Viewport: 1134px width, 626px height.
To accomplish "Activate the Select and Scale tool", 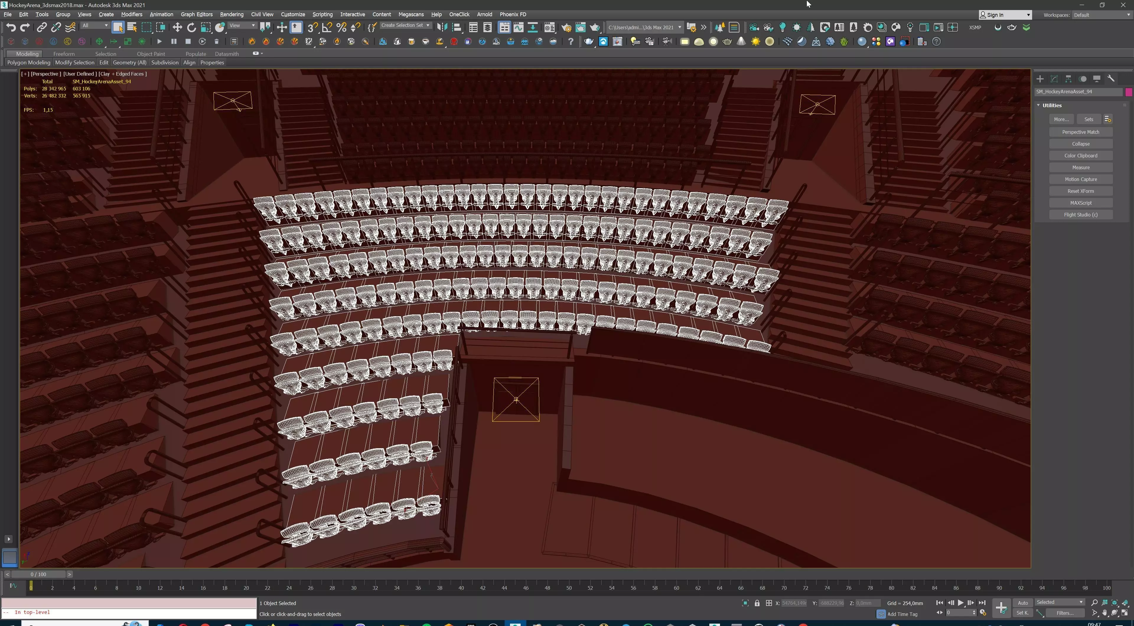I will click(206, 27).
